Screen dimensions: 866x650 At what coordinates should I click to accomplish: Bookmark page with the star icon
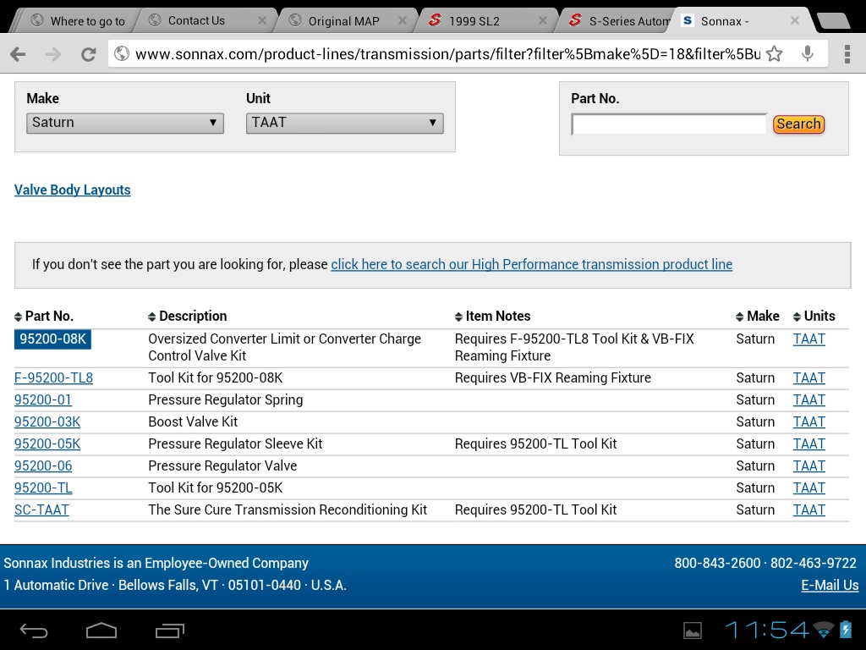[x=775, y=53]
